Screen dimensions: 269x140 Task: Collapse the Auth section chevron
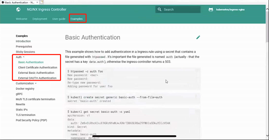[x=24, y=57]
